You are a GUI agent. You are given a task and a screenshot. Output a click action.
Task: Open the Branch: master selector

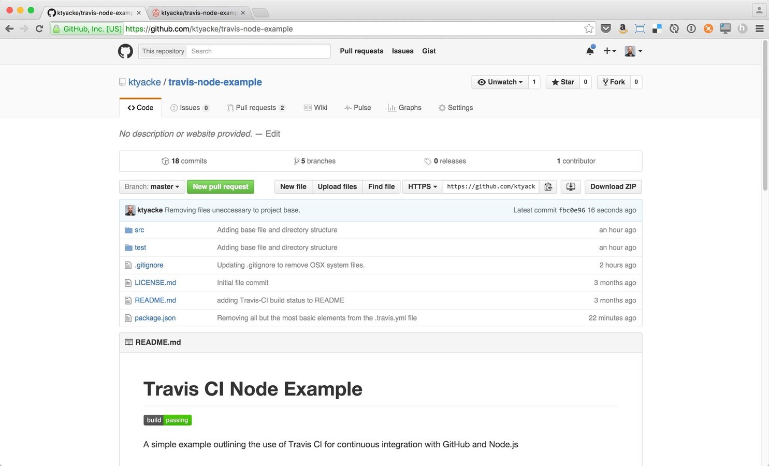coord(152,186)
